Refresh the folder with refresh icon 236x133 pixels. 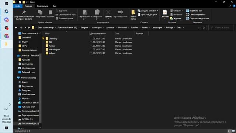coord(204,28)
